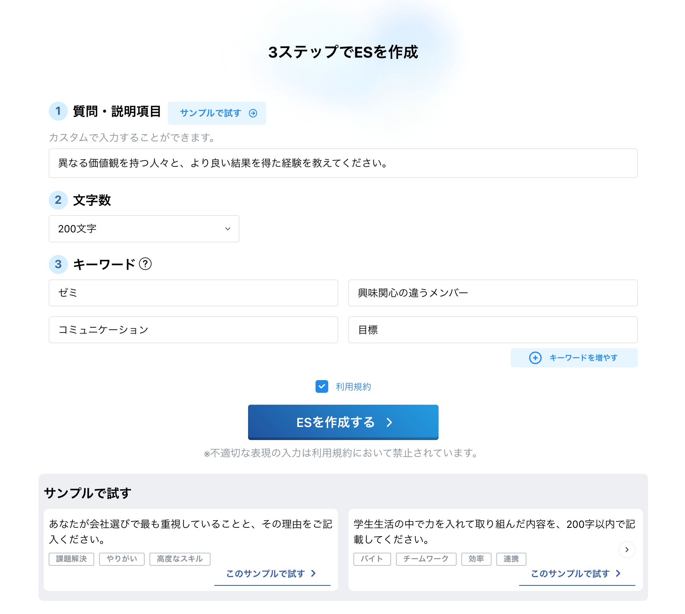
Task: Click the コミュニケーション keyword field
Action: pyautogui.click(x=193, y=330)
